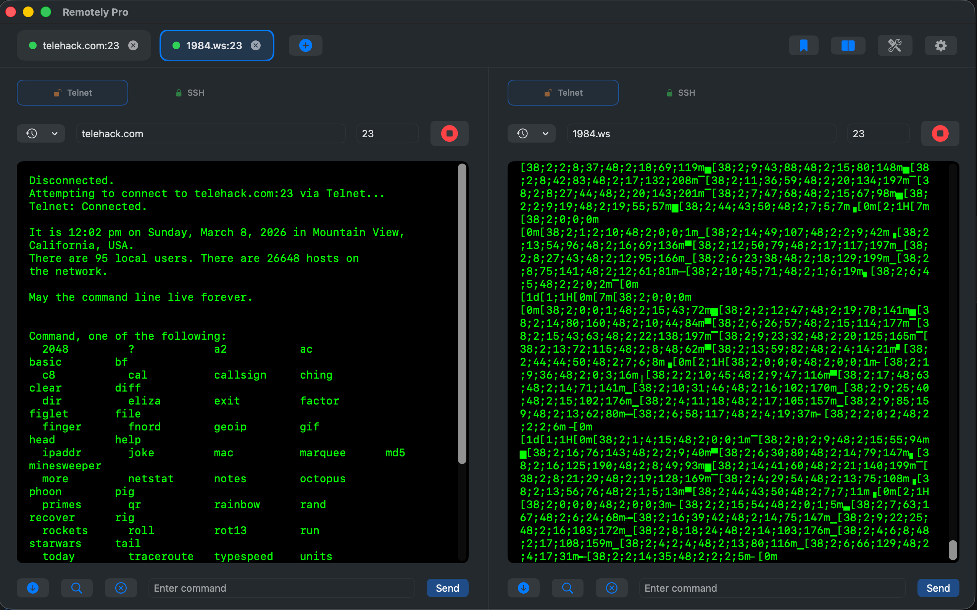Screen dimensions: 977x610
Task: Open settings gear icon
Action: pyautogui.click(x=941, y=46)
